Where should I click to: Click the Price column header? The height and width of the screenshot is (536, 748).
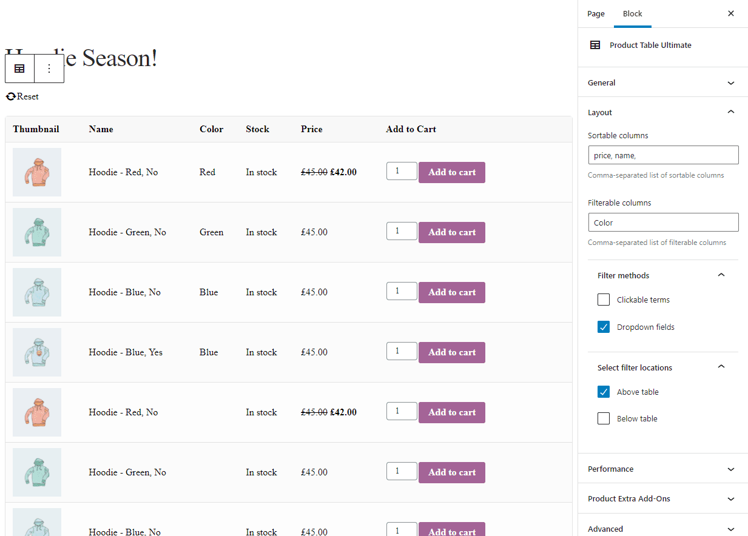point(312,129)
